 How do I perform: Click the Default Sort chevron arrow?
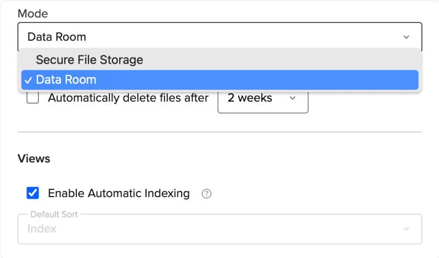(x=406, y=229)
